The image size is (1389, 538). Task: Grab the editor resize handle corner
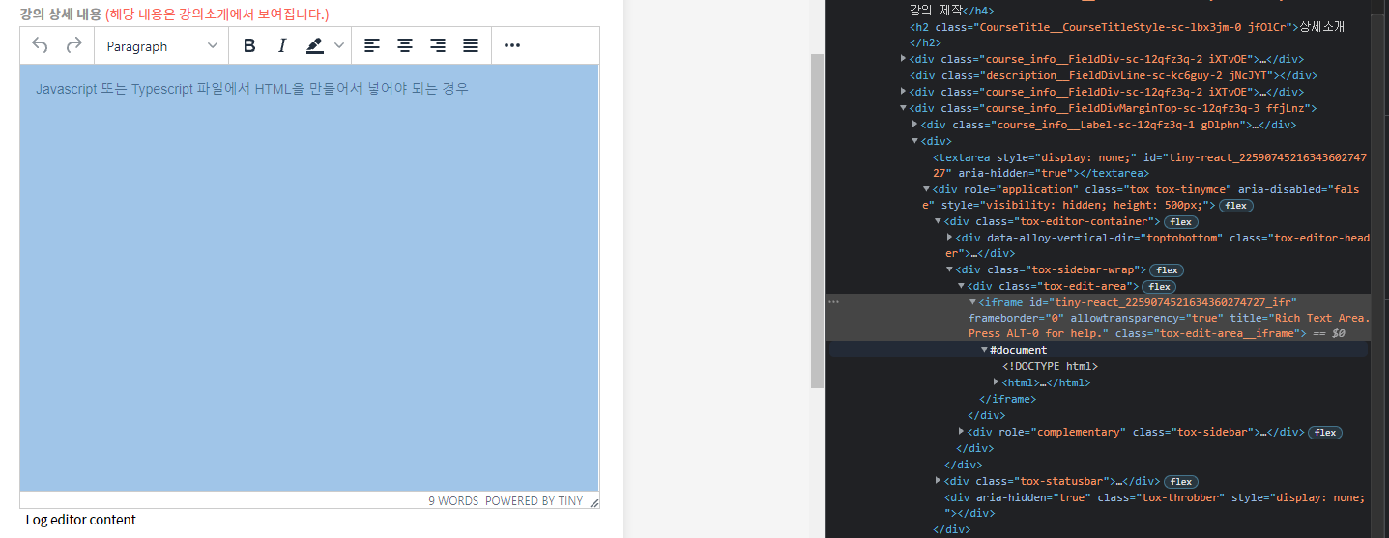[594, 502]
